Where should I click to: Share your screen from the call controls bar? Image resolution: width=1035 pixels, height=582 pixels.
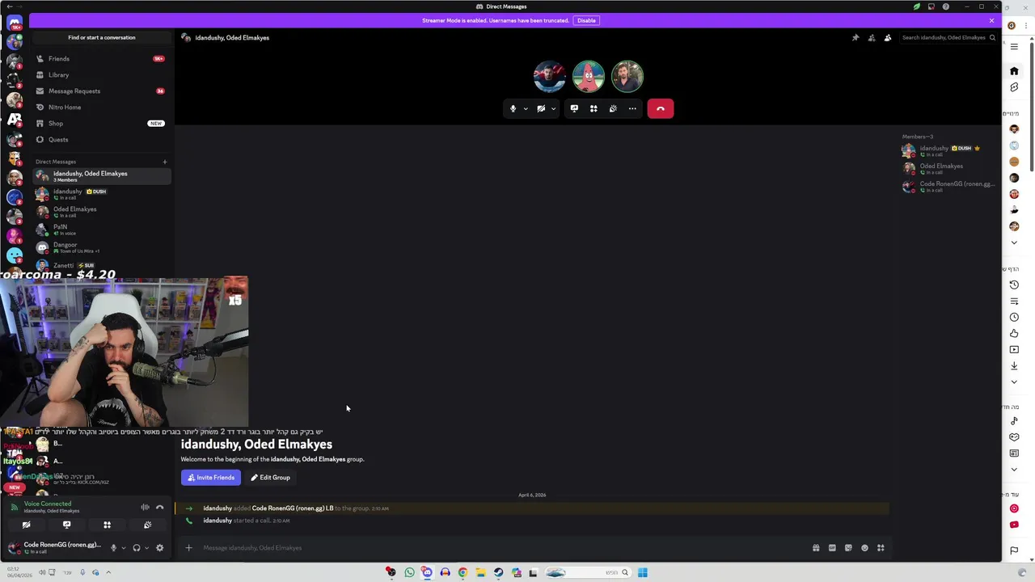(x=574, y=108)
